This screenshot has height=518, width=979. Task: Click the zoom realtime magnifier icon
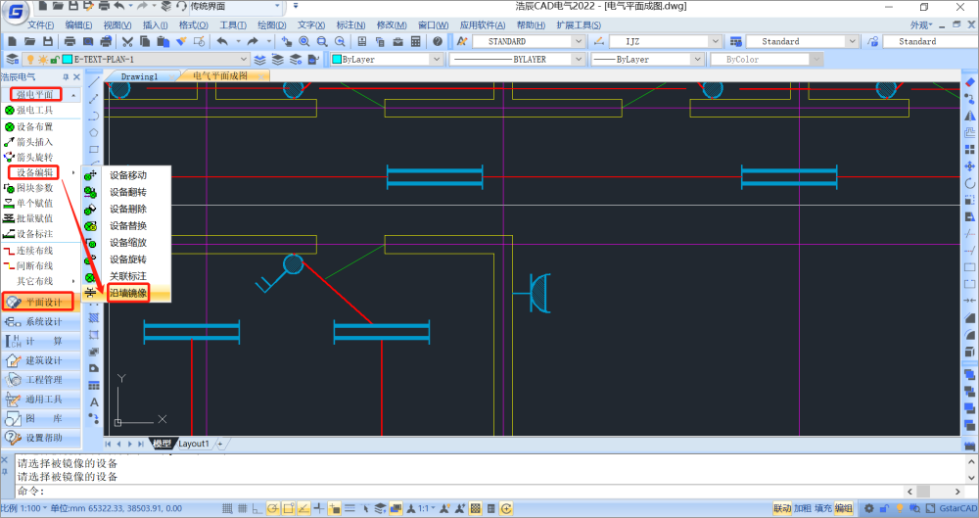point(304,41)
